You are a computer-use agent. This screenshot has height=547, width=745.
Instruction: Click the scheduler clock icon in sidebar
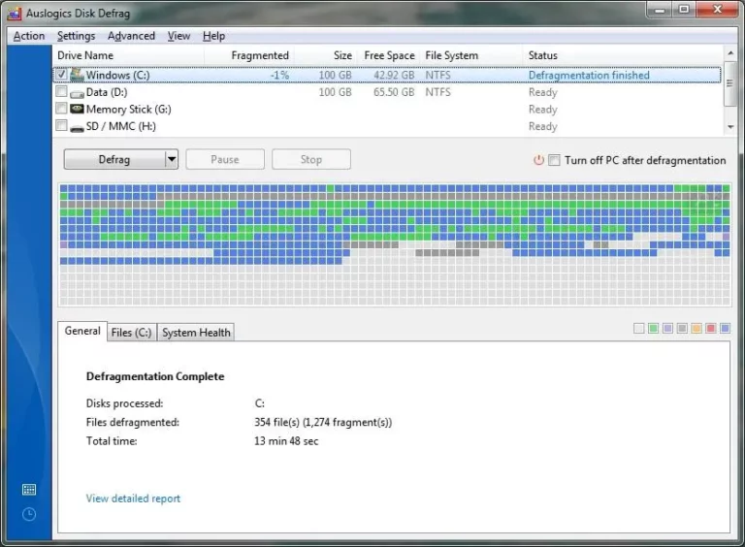click(29, 514)
